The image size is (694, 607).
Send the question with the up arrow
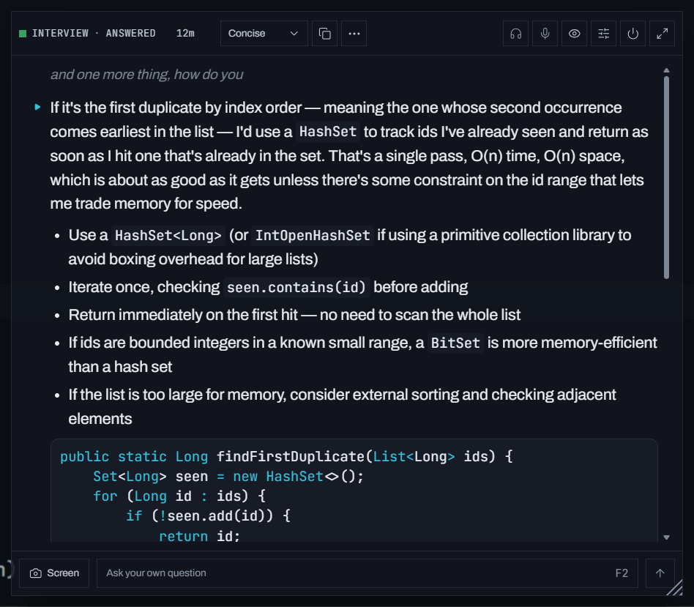[x=660, y=573]
